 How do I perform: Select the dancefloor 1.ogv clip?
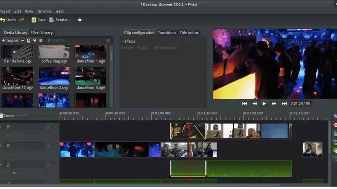(90, 52)
